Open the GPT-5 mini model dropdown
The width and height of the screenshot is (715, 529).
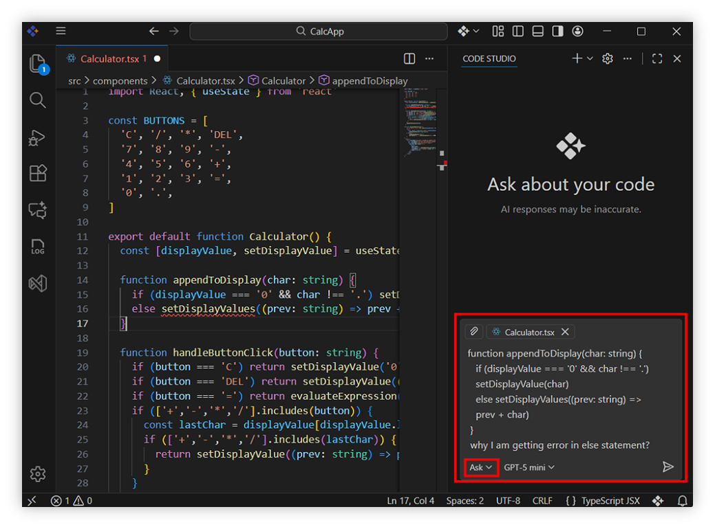tap(529, 467)
